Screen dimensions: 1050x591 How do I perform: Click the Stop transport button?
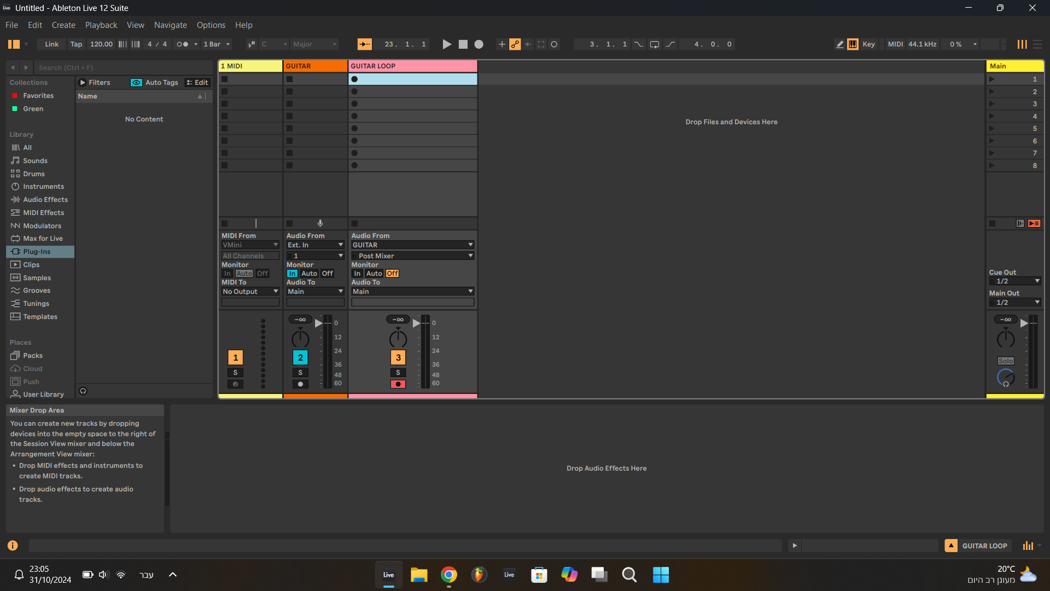[x=463, y=44]
